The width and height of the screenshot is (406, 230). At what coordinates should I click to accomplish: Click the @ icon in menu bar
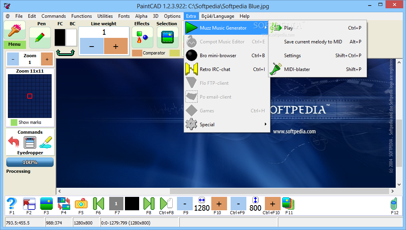(8, 16)
